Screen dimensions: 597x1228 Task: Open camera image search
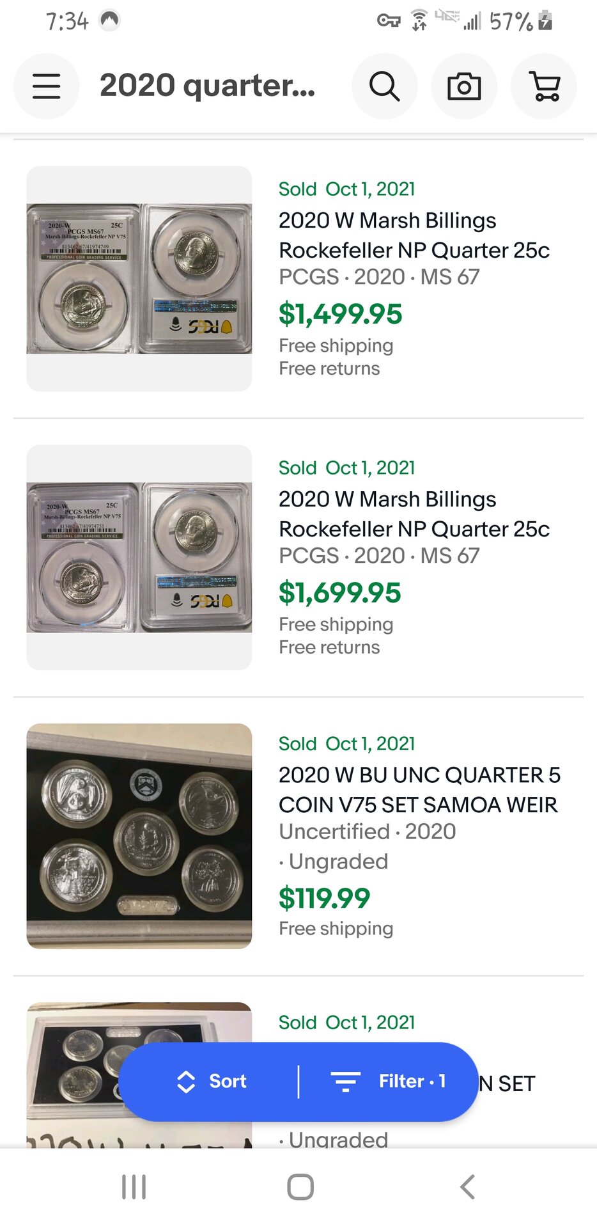coord(464,86)
